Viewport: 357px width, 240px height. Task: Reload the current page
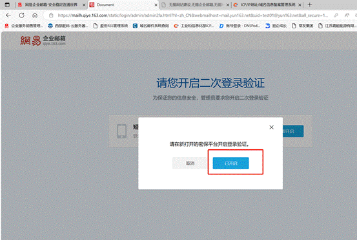point(22,15)
